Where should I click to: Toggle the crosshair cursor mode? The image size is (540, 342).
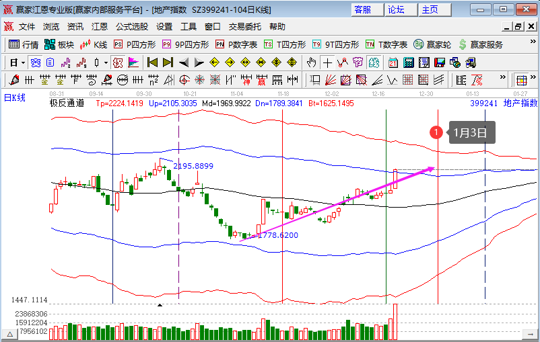pyautogui.click(x=327, y=62)
